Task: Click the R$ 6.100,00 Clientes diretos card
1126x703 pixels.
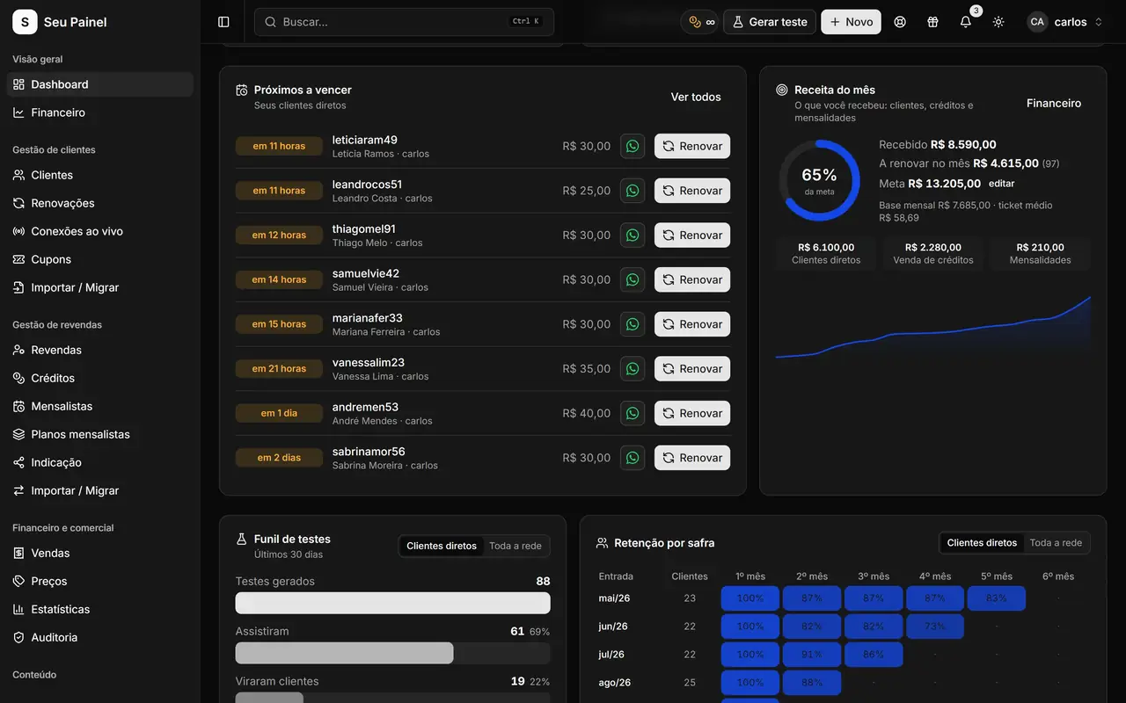Action: click(826, 253)
